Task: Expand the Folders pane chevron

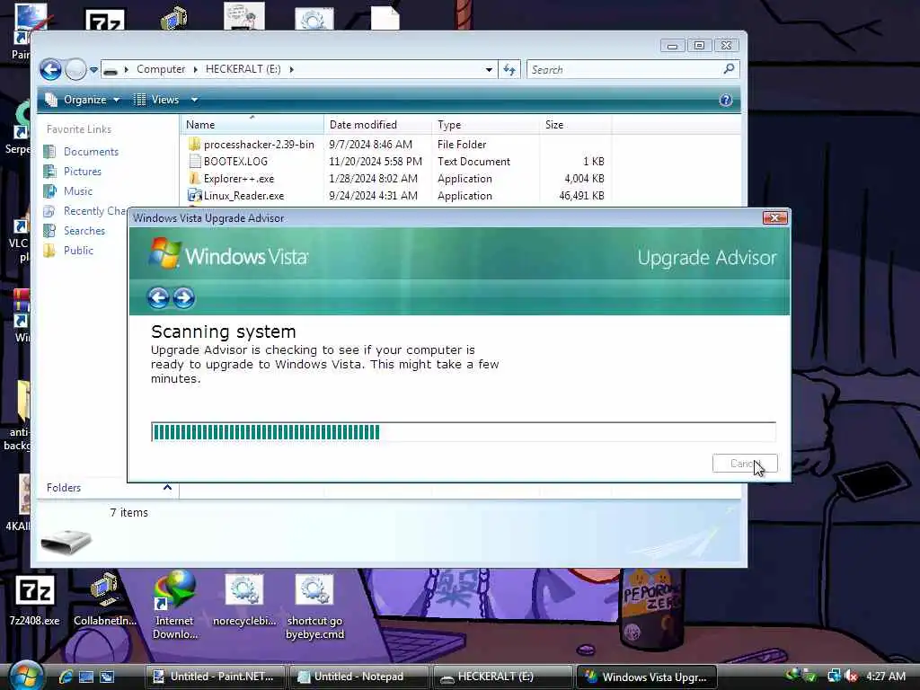Action: (x=167, y=488)
